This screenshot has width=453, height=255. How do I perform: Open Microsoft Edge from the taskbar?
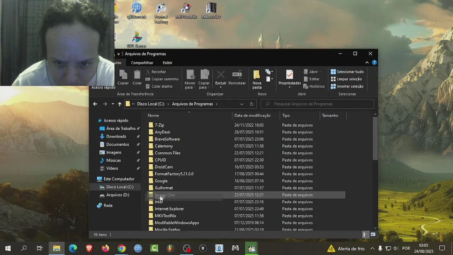click(x=73, y=248)
